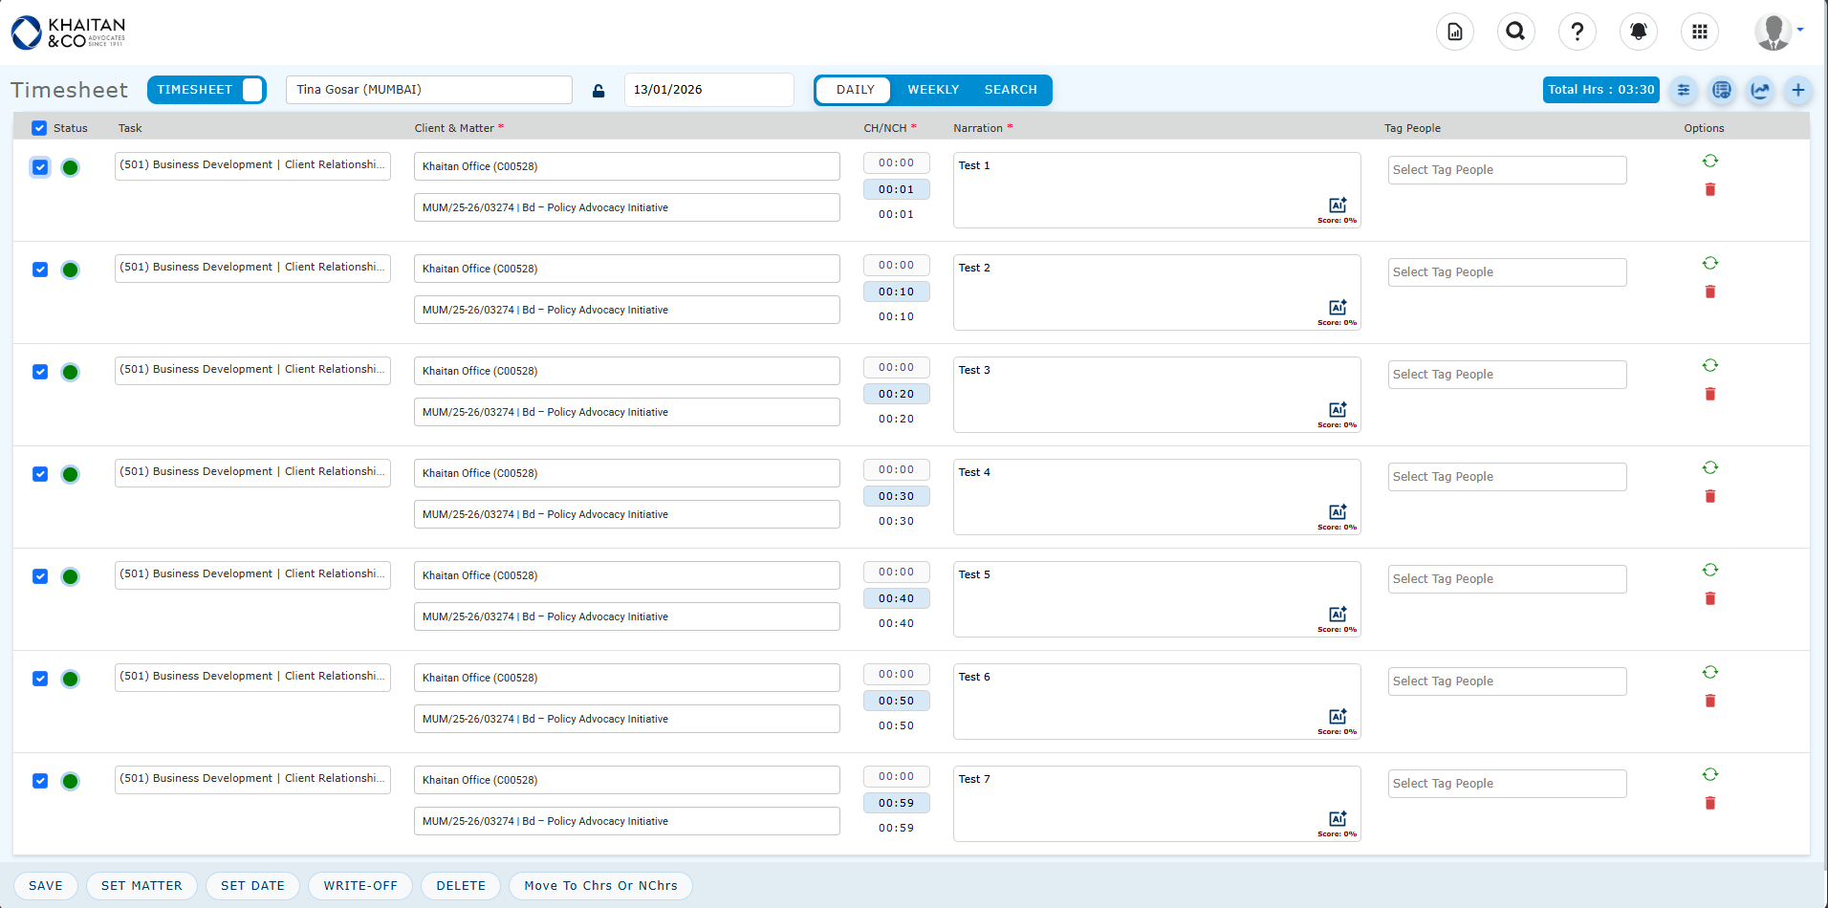Click the magnifier search icon in header

pyautogui.click(x=1515, y=32)
